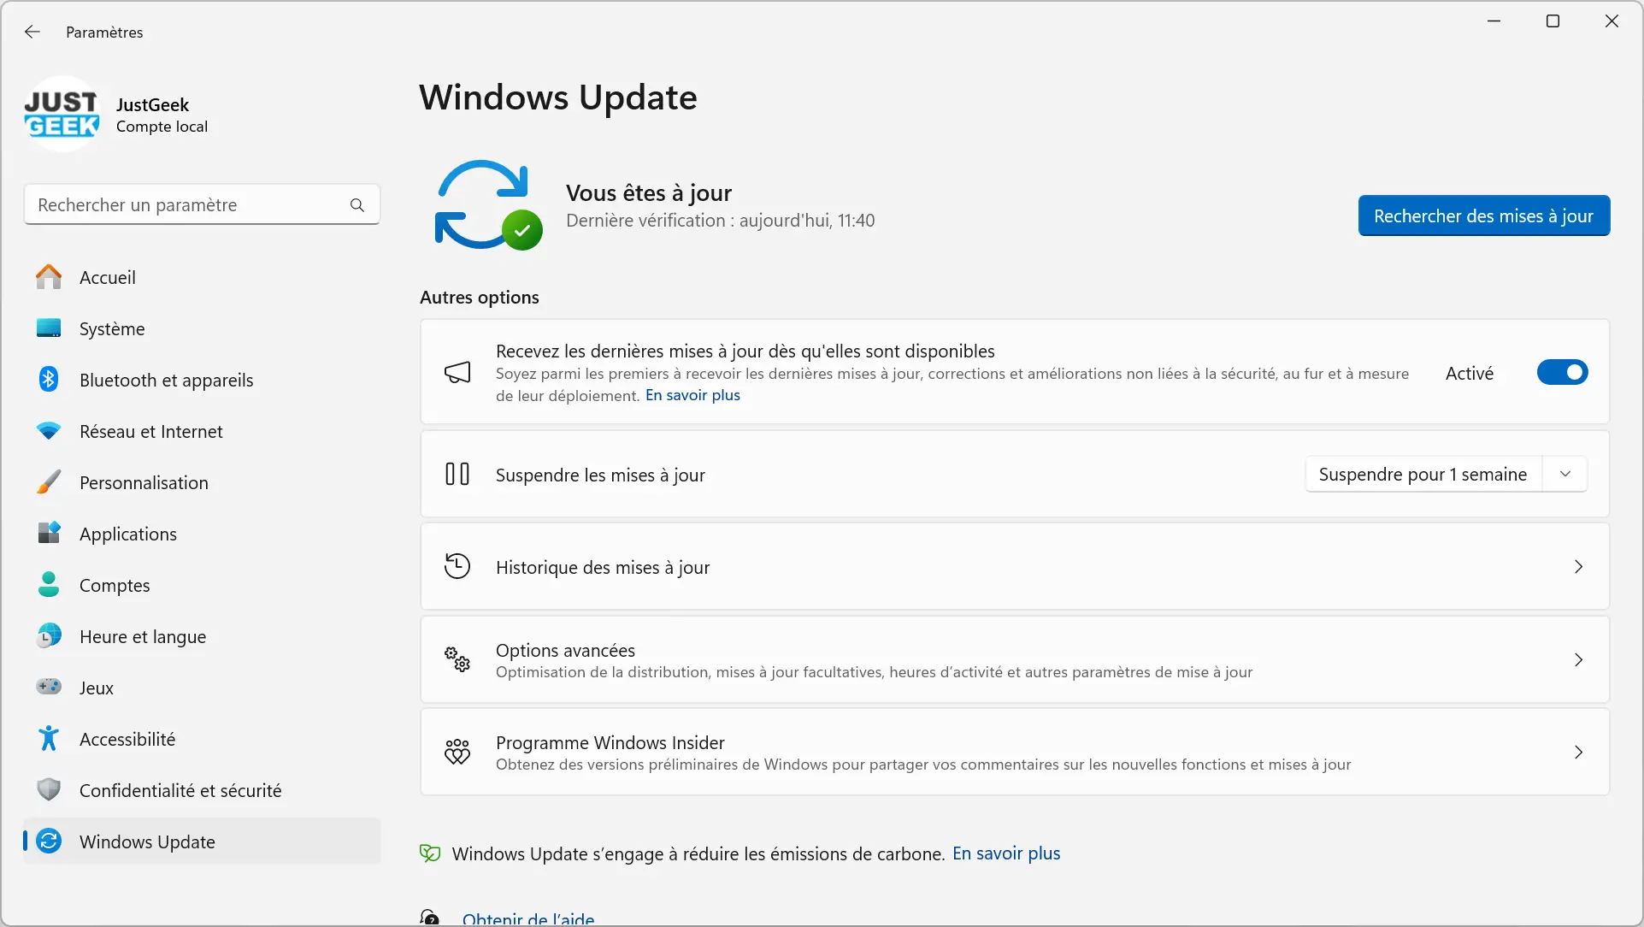Toggle off the latest updates activation switch
Screen dimensions: 1644x927
tap(1563, 373)
